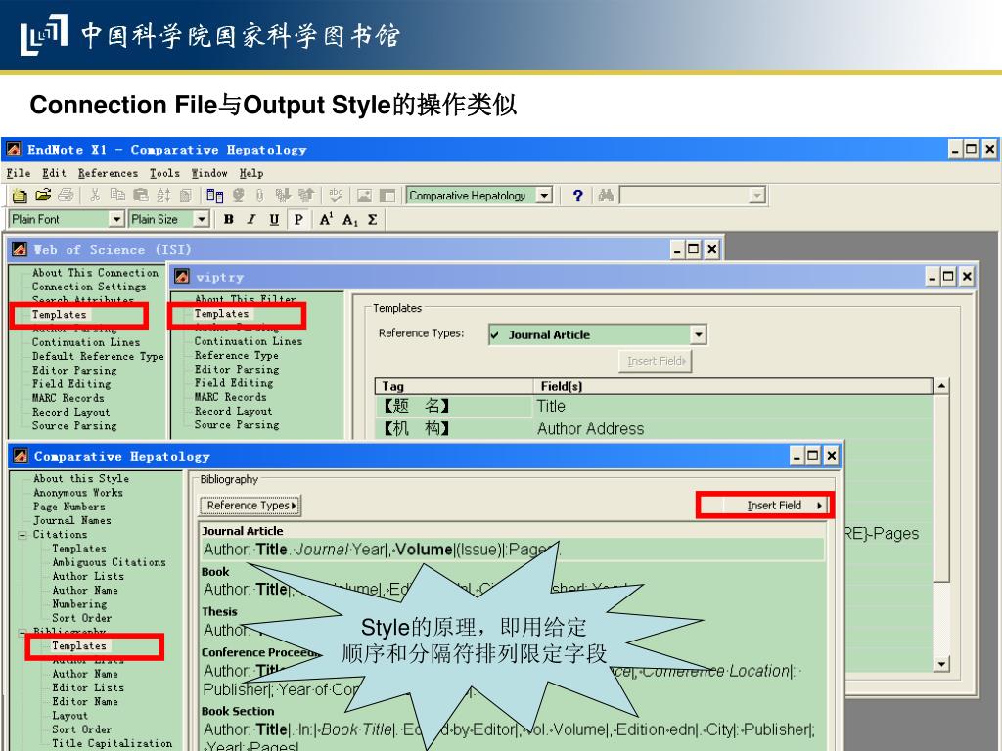Screen dimensions: 1002x751
Task: Open the Plain Font dropdown
Action: [116, 219]
